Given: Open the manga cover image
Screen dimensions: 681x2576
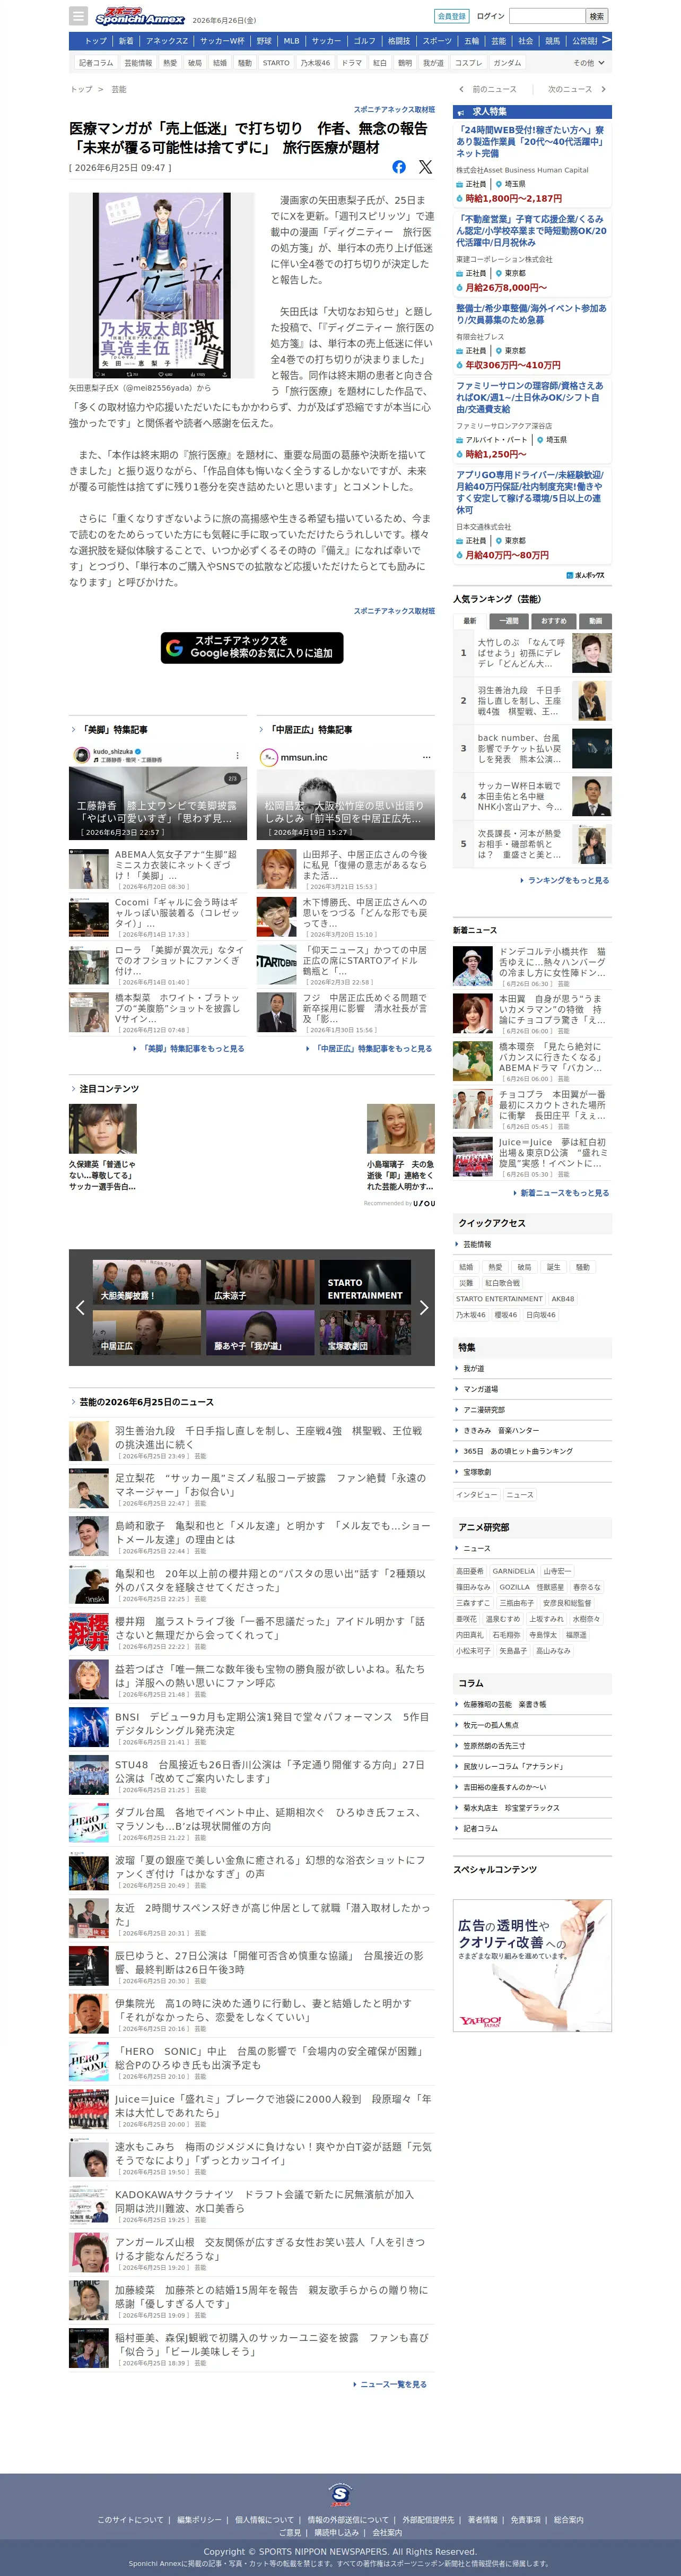Looking at the screenshot, I should 162,285.
